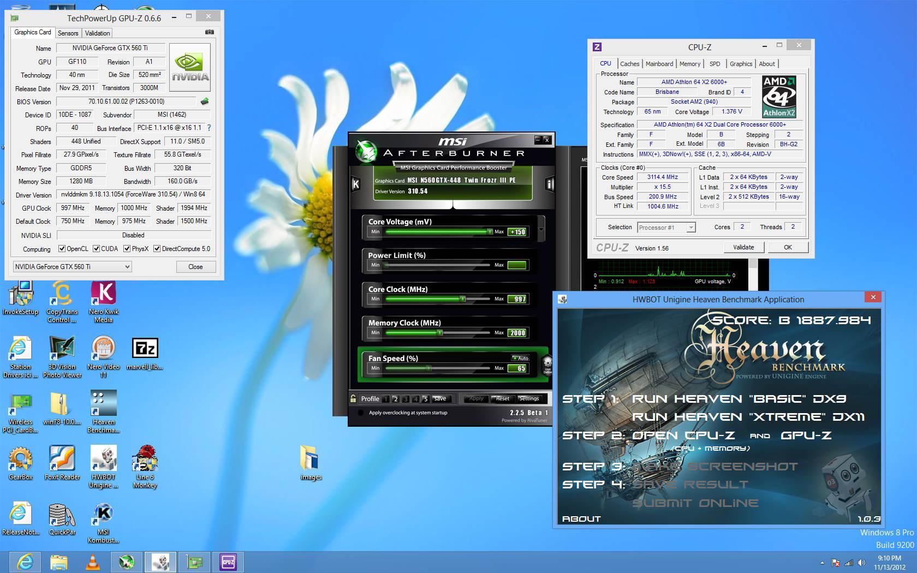The height and width of the screenshot is (573, 917).
Task: Toggle fan speed Auto button
Action: (x=520, y=359)
